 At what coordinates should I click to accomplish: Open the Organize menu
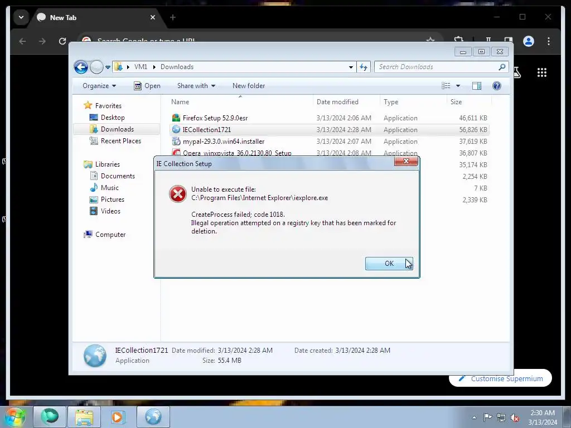(x=99, y=86)
